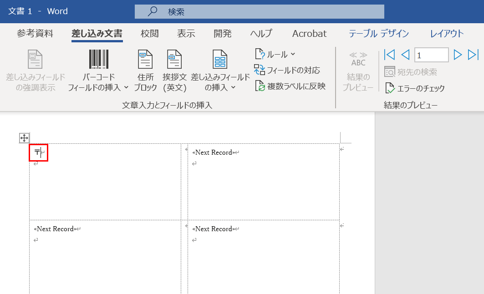Click the record number input box
This screenshot has width=484, height=294.
pos(431,55)
